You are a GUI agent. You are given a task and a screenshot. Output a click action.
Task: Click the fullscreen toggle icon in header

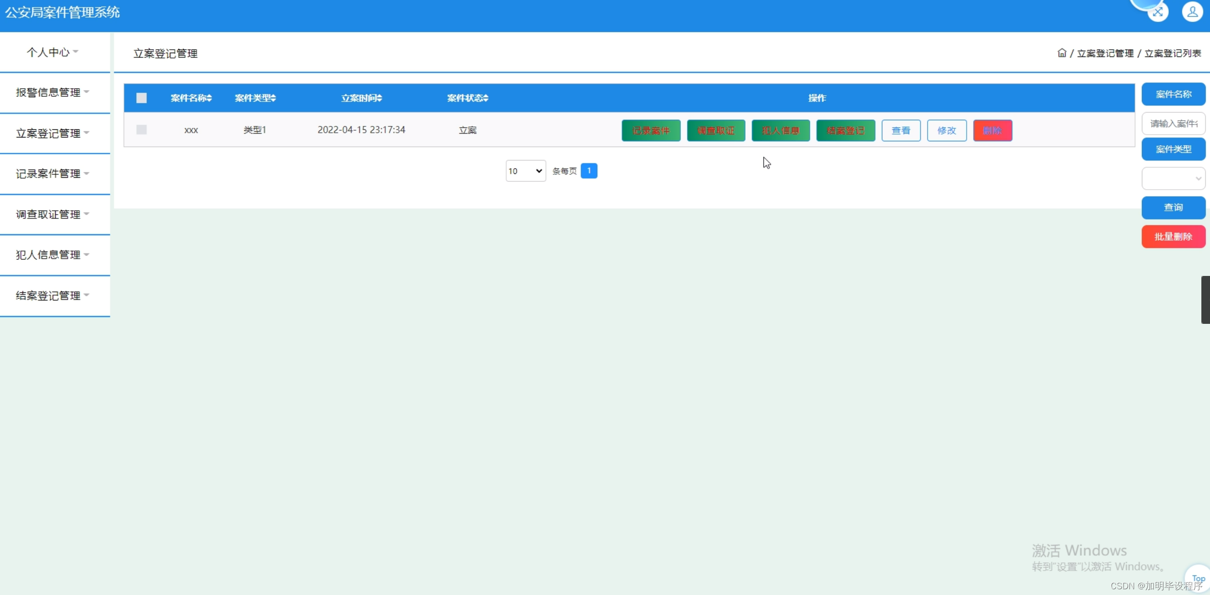1158,12
